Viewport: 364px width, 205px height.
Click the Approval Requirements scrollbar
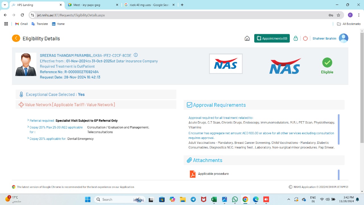pyautogui.click(x=338, y=129)
